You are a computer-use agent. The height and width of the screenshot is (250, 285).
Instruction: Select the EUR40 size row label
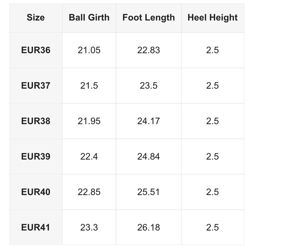coord(36,192)
